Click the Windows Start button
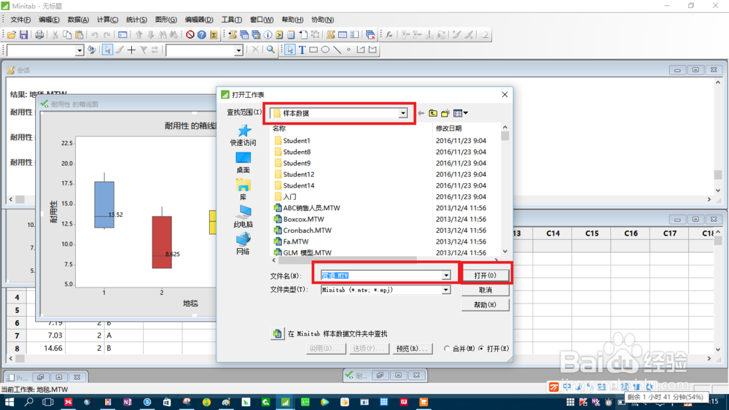Screen dimensions: 729x410 [9, 402]
